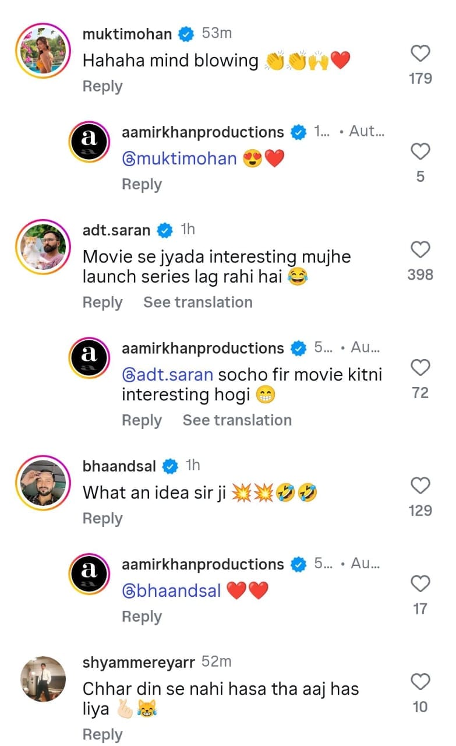Open shyammereyarr's profile picture

click(x=42, y=679)
